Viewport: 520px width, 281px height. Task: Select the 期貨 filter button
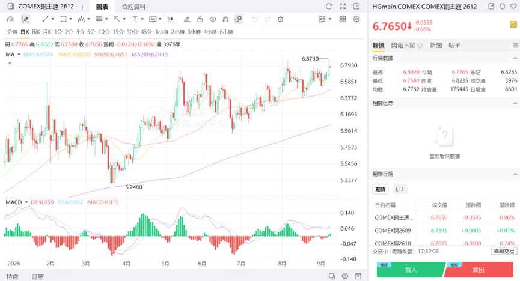tap(381, 189)
